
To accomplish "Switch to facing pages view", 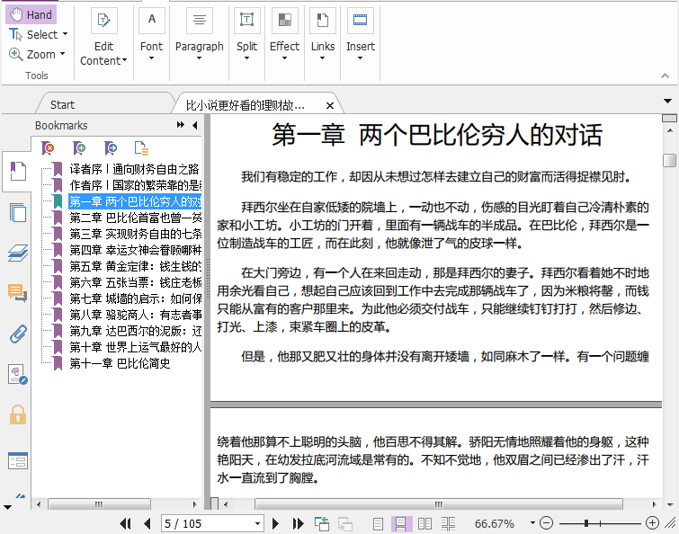I will pos(424,523).
